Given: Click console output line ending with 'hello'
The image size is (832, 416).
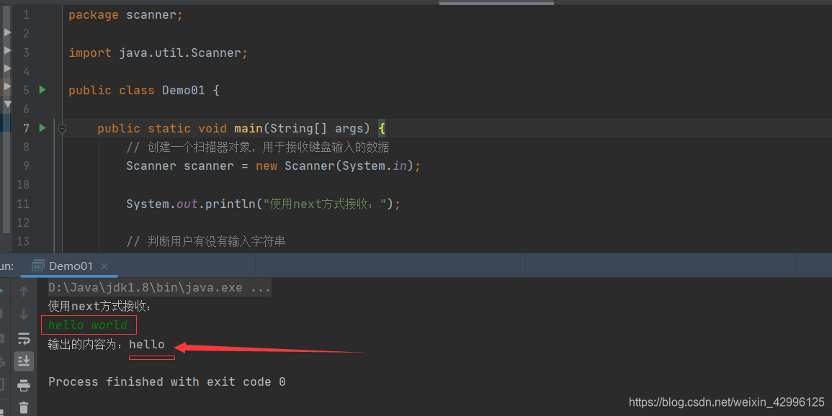Looking at the screenshot, I should click(x=106, y=345).
